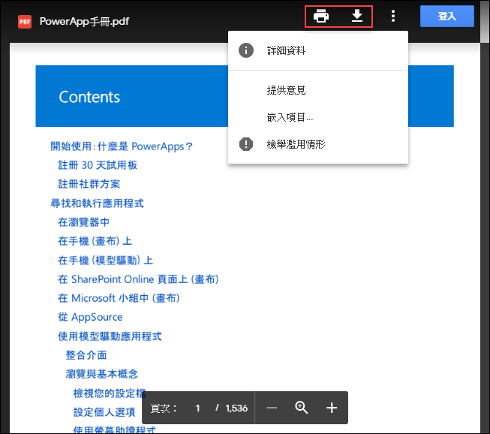Open link 在 Microsoft 小組中 (畫布)
The image size is (490, 434).
click(x=119, y=298)
